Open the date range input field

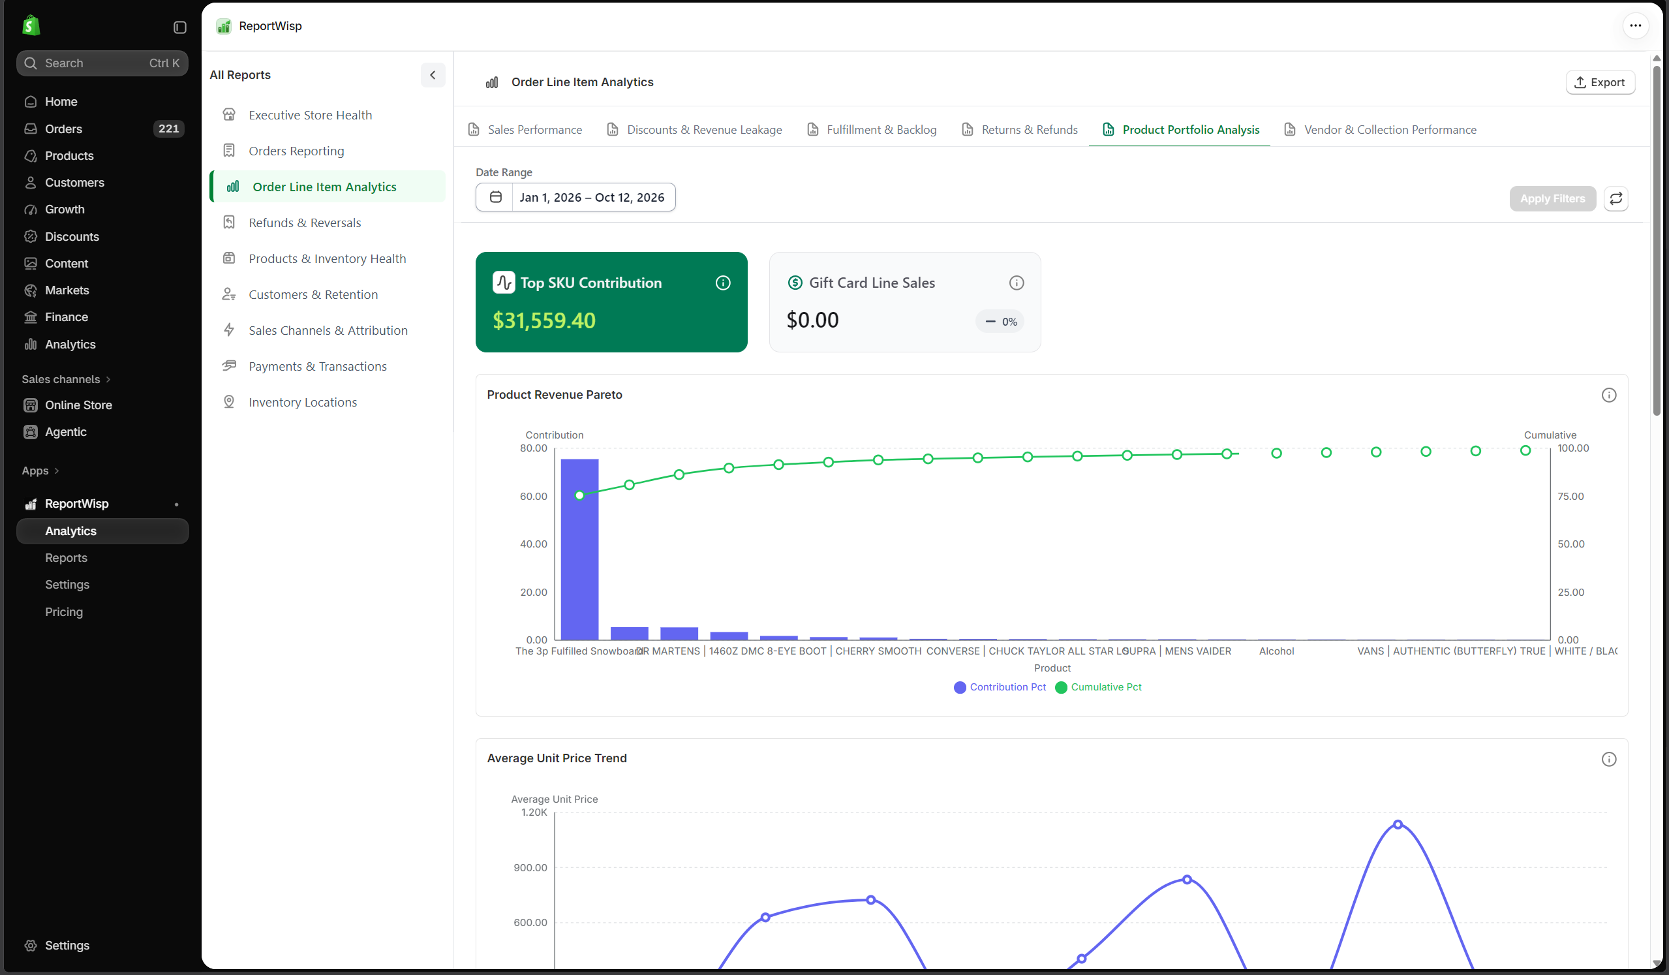(575, 197)
